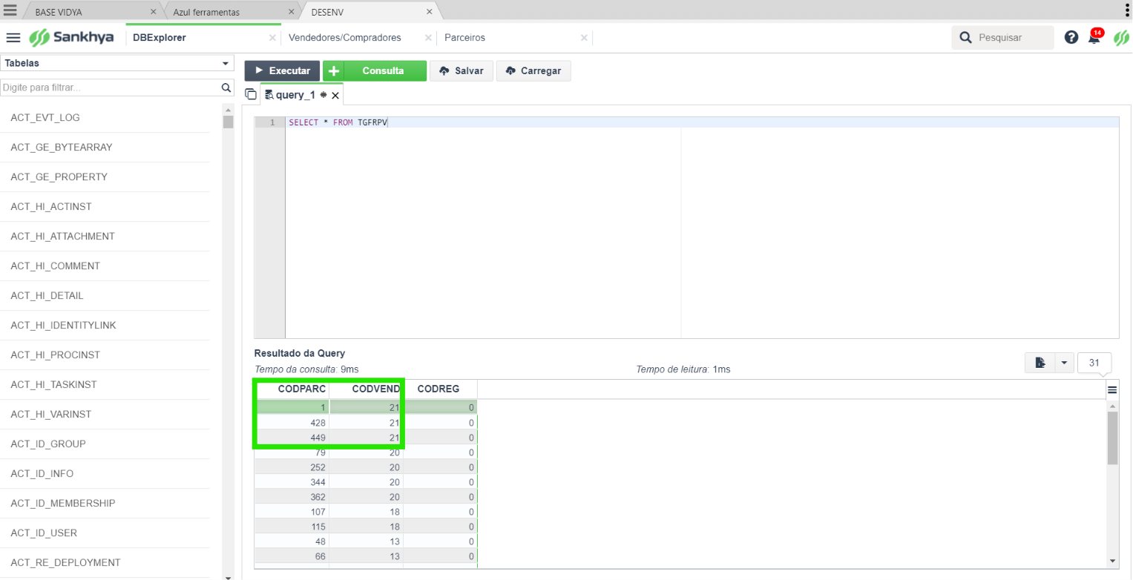The width and height of the screenshot is (1133, 580).
Task: Click the 'Digite para filtrar' filter input
Action: pos(111,88)
